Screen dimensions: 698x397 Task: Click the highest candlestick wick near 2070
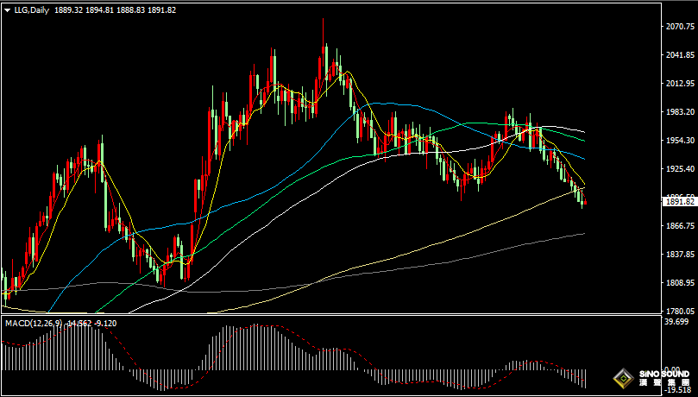(324, 24)
